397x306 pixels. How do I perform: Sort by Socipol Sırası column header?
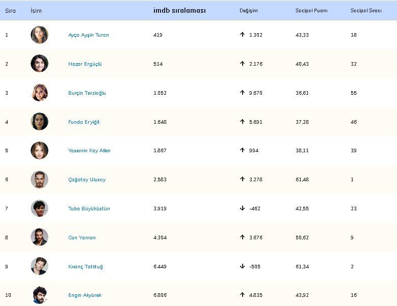point(366,11)
